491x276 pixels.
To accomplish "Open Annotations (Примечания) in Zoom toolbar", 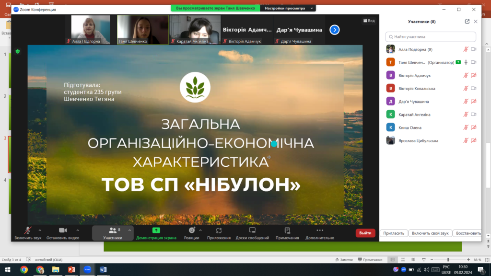I will click(x=287, y=233).
